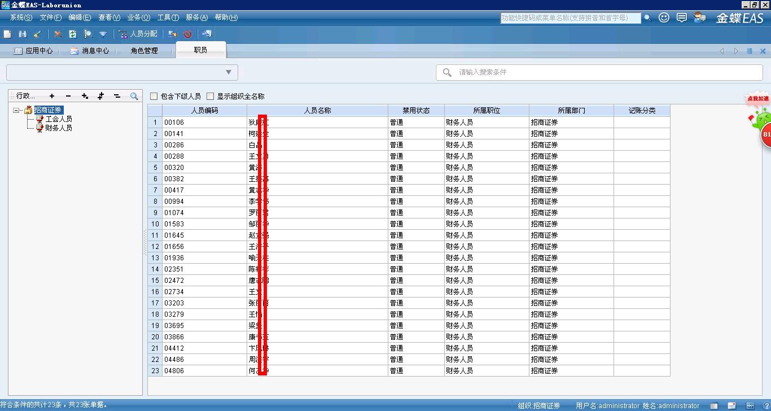Open the filter funnel dropdown
The width and height of the screenshot is (771, 411).
pyautogui.click(x=103, y=34)
